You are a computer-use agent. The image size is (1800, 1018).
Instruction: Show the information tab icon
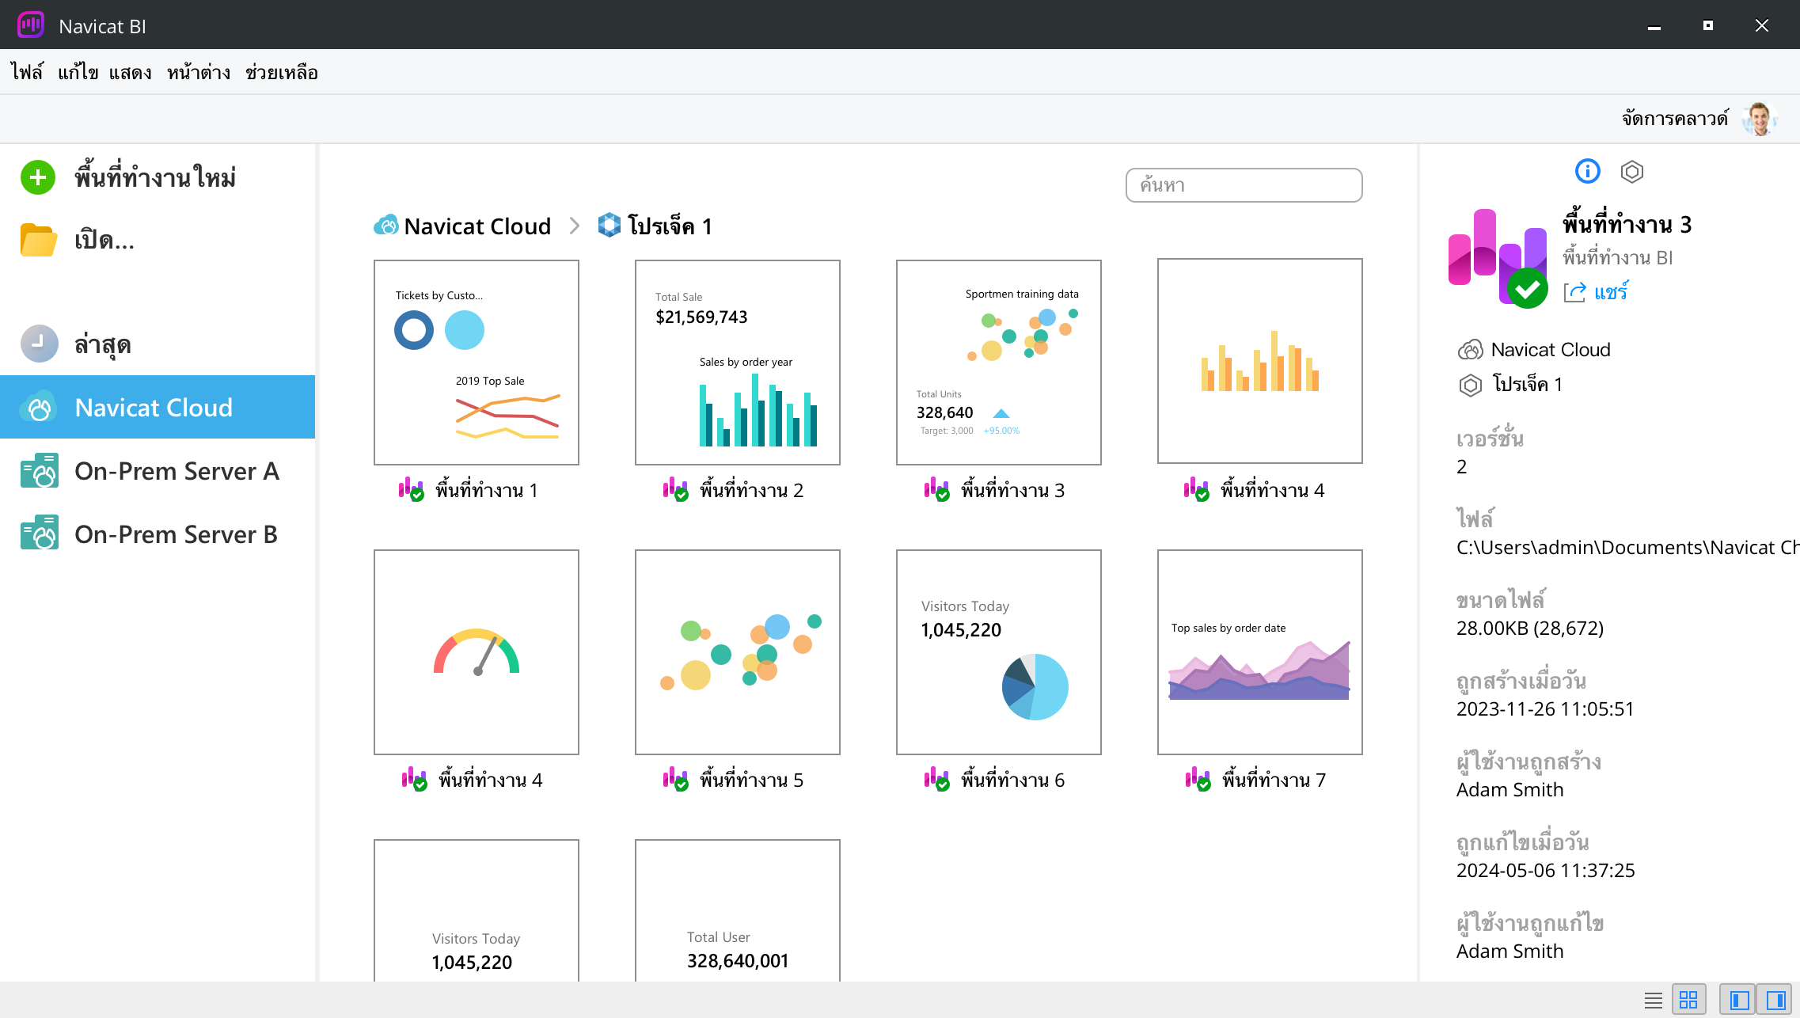click(1587, 171)
